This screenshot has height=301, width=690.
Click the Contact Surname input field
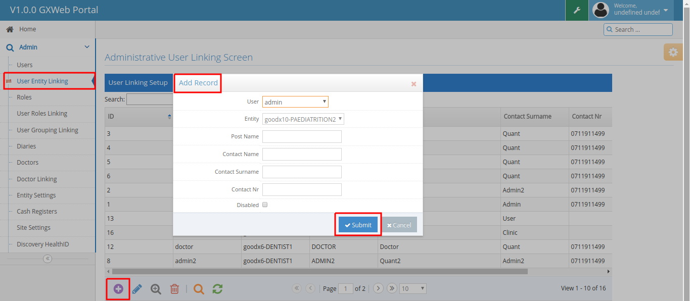[302, 172]
